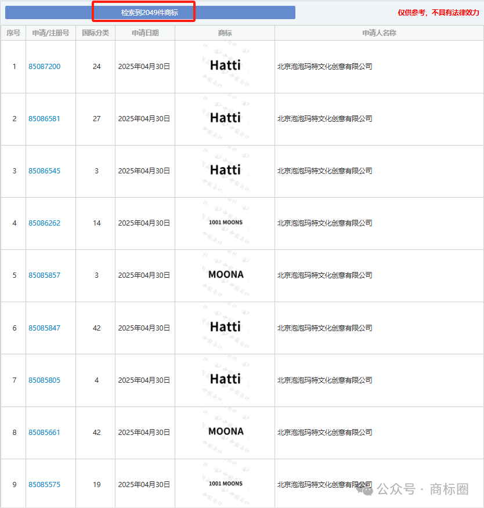Click the application date in row 1
484x508 pixels.
coord(144,67)
